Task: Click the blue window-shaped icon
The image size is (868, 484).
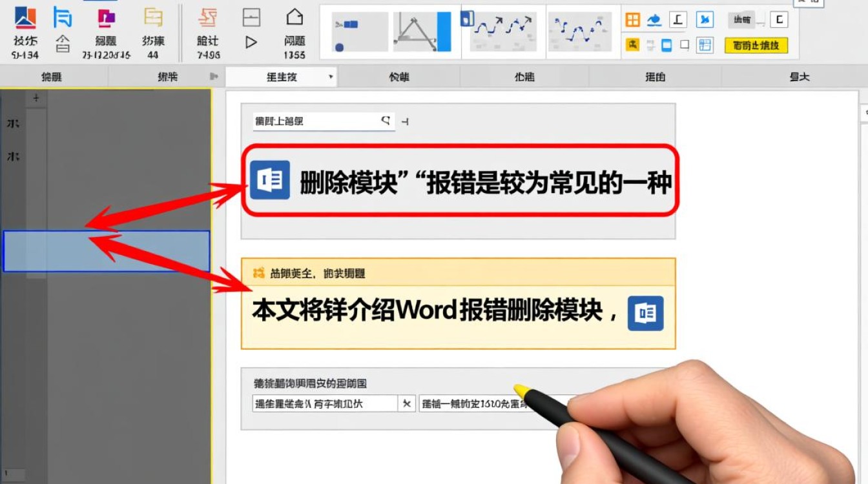Action: pyautogui.click(x=667, y=45)
